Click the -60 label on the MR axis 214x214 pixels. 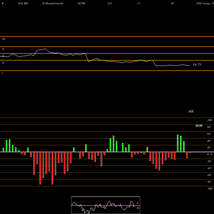pyautogui.click(x=209, y=175)
